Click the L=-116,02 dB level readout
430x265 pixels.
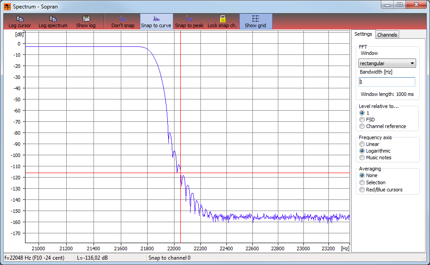pyautogui.click(x=93, y=258)
